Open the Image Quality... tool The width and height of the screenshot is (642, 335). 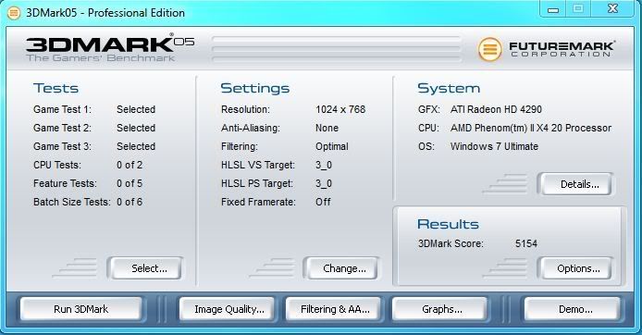[x=227, y=309]
